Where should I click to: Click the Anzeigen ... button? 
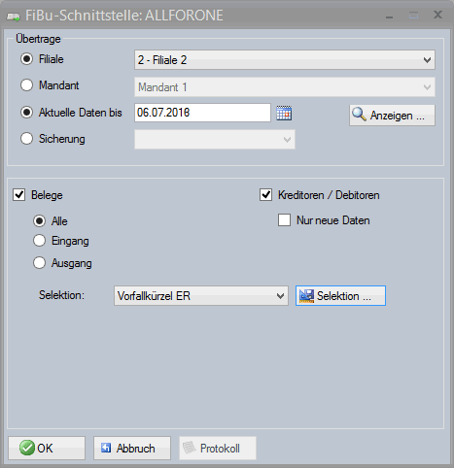point(392,115)
